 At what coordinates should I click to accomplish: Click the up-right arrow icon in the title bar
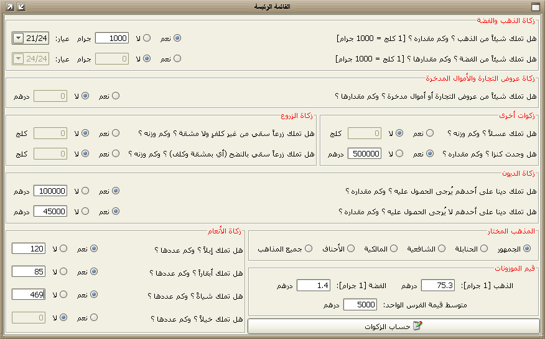pyautogui.click(x=10, y=7)
